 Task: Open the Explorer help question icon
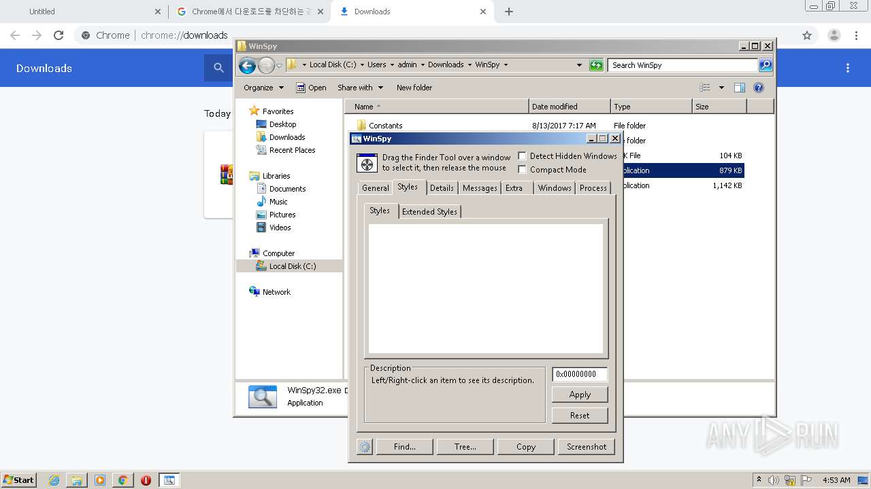(759, 88)
